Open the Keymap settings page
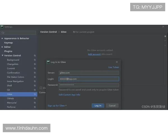The width and height of the screenshot is (168, 135). 8,43
